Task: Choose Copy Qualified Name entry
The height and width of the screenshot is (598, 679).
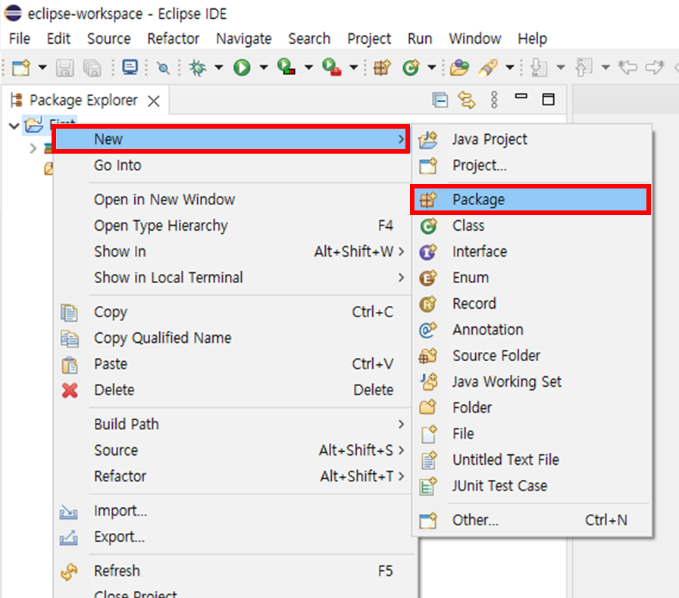Action: coord(232,338)
